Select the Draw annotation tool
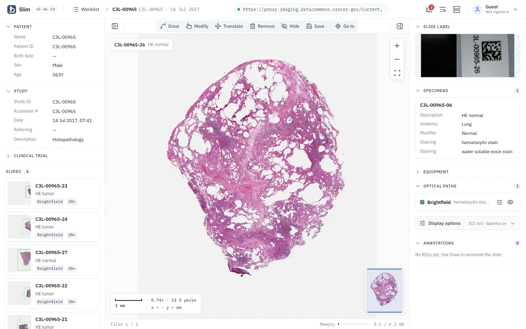Screen dimensions: 526x329 click(x=170, y=26)
